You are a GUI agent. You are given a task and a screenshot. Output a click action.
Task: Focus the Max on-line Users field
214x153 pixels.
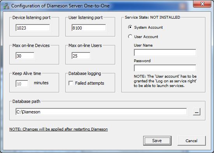[x=81, y=56]
